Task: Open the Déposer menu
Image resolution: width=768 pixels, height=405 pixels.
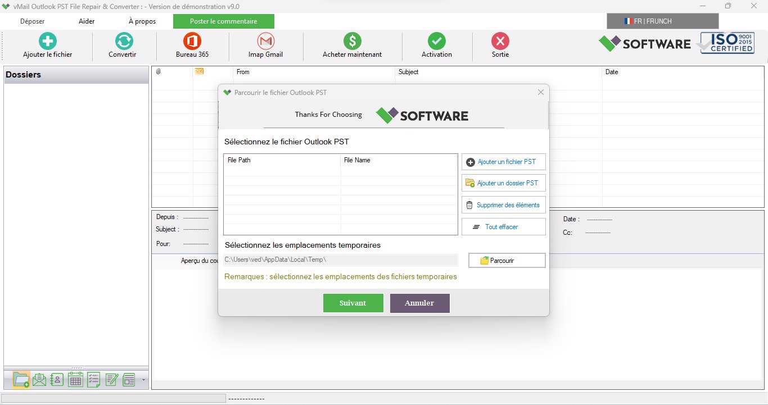Action: click(x=33, y=21)
